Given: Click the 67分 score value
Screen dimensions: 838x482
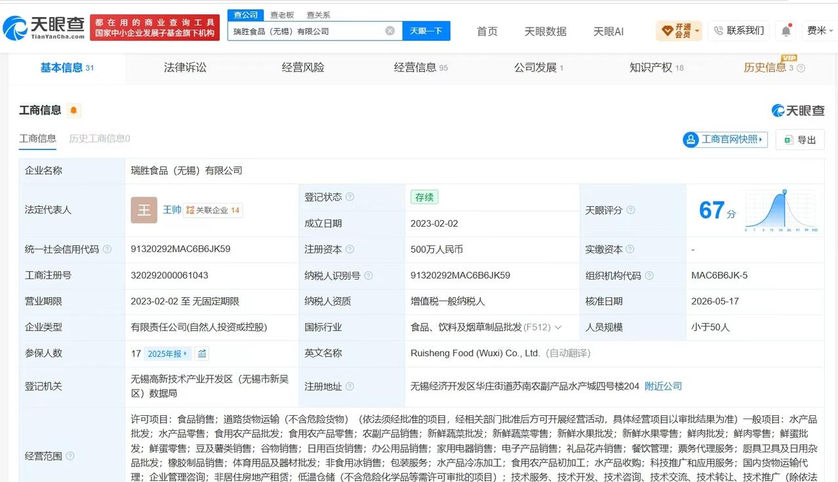Looking at the screenshot, I should pos(717,210).
